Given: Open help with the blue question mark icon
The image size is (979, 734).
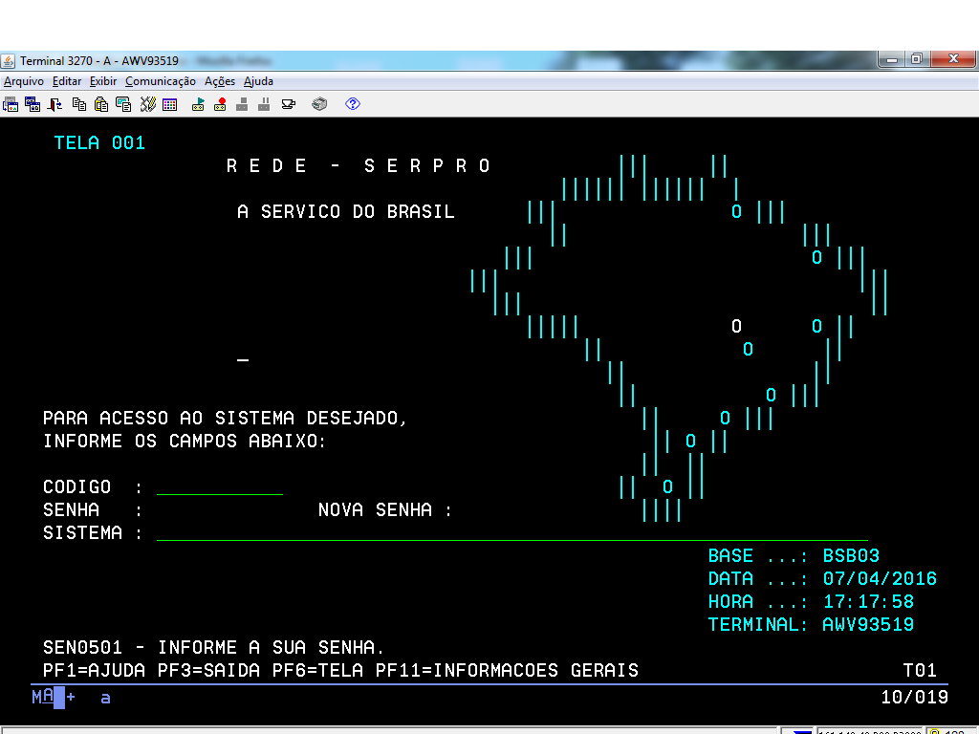Looking at the screenshot, I should point(353,104).
